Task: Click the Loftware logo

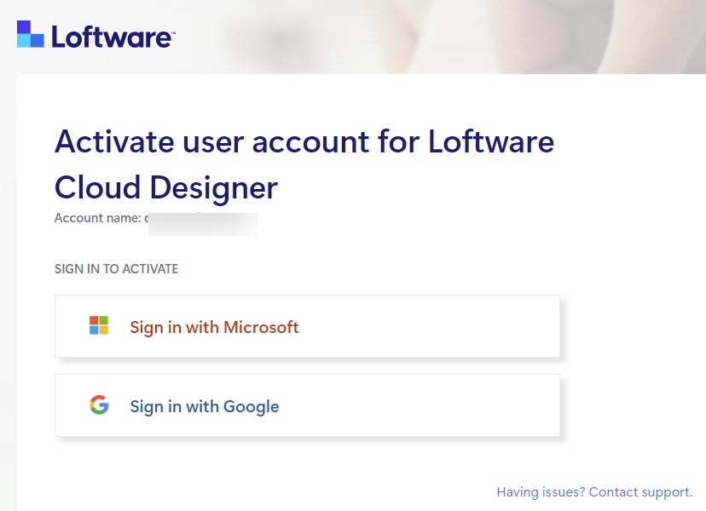Action: pyautogui.click(x=95, y=34)
